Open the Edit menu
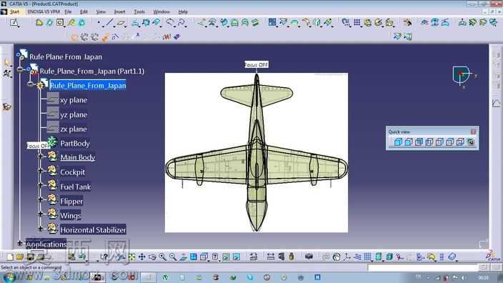This screenshot has width=503, height=283. [x=84, y=11]
